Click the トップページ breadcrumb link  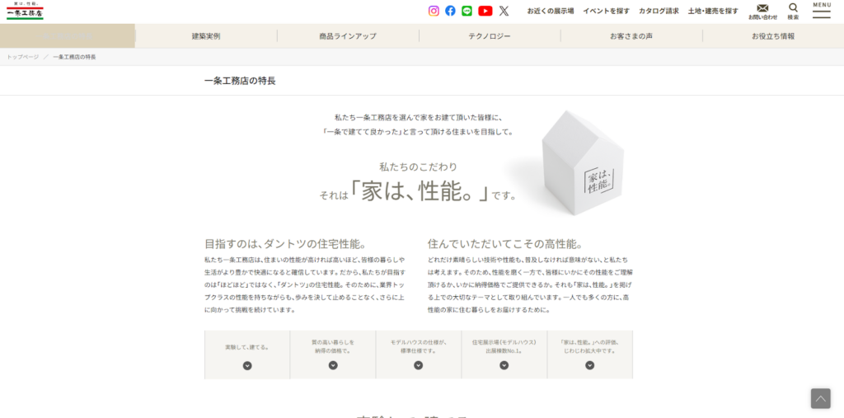pyautogui.click(x=22, y=57)
